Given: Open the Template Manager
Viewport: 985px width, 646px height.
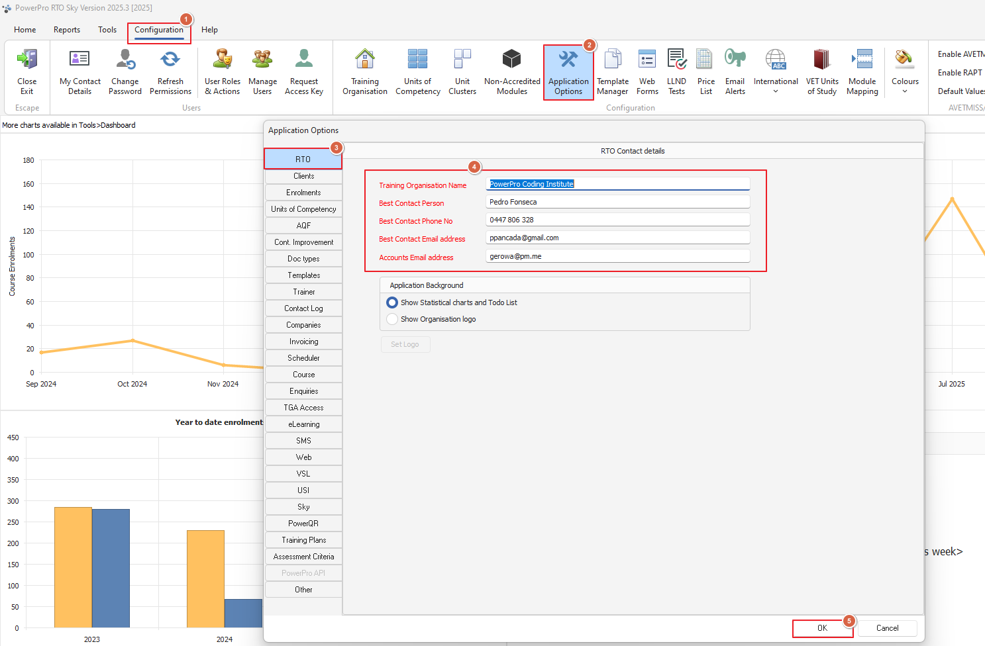Looking at the screenshot, I should point(613,72).
